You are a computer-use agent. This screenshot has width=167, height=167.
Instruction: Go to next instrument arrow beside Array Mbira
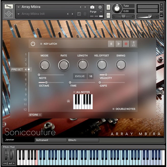pyautogui.click(x=85, y=7)
